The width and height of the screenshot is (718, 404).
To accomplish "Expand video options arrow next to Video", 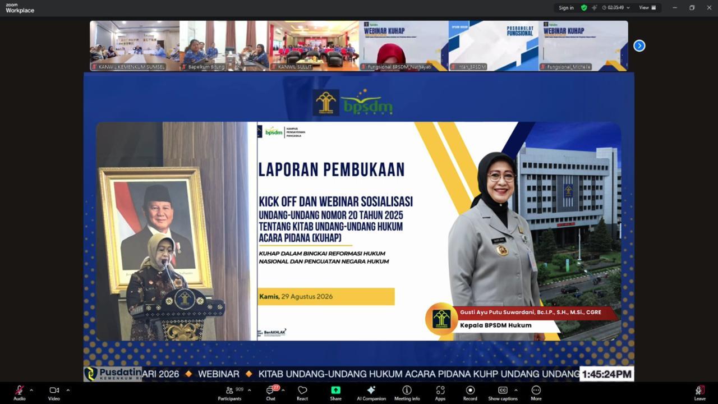I will pyautogui.click(x=68, y=390).
